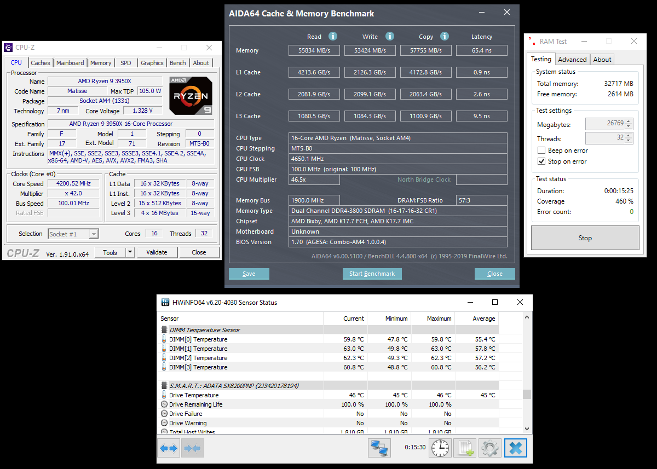Open the SPD tab in CPU-Z
The height and width of the screenshot is (469, 657).
pos(126,63)
